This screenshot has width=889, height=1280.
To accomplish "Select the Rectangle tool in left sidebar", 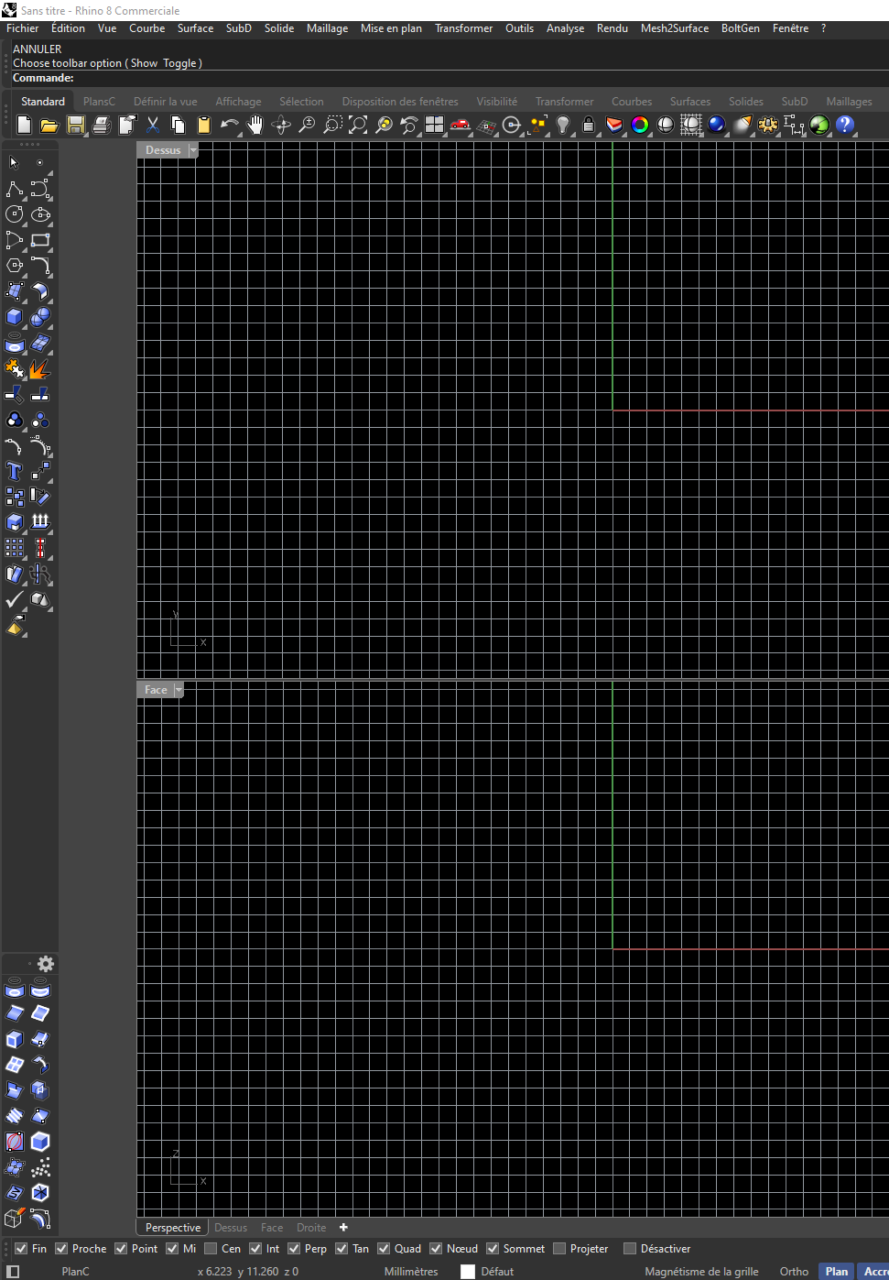I will tap(40, 240).
